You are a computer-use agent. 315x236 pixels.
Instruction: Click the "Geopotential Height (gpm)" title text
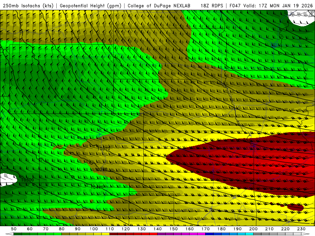[91, 6]
